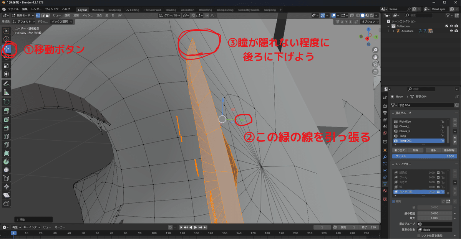The image size is (461, 240).
Task: Switch perspective/orthographic grid icon in viewport
Action: click(x=375, y=72)
